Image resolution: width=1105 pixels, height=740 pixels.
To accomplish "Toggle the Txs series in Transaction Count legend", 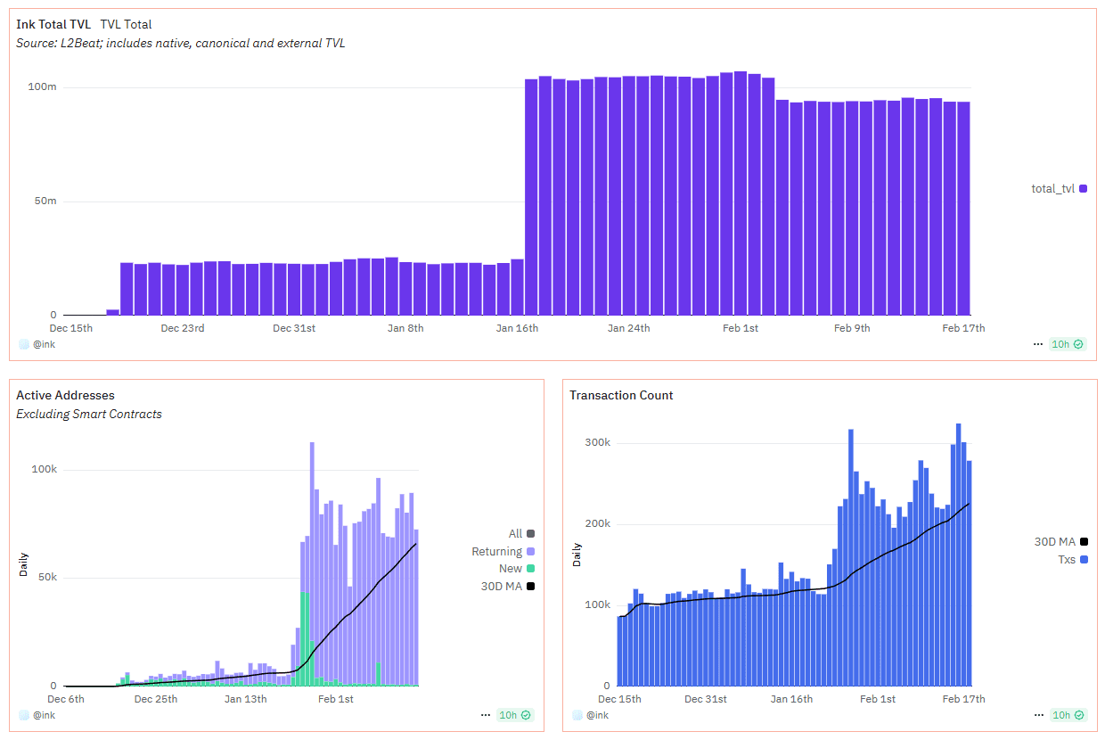I will click(x=1070, y=560).
